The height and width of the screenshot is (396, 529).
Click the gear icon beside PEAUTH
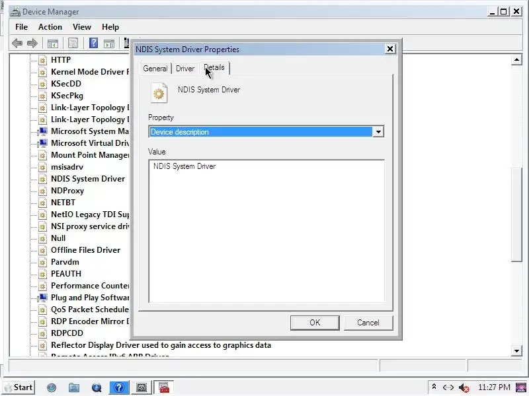[x=42, y=274]
